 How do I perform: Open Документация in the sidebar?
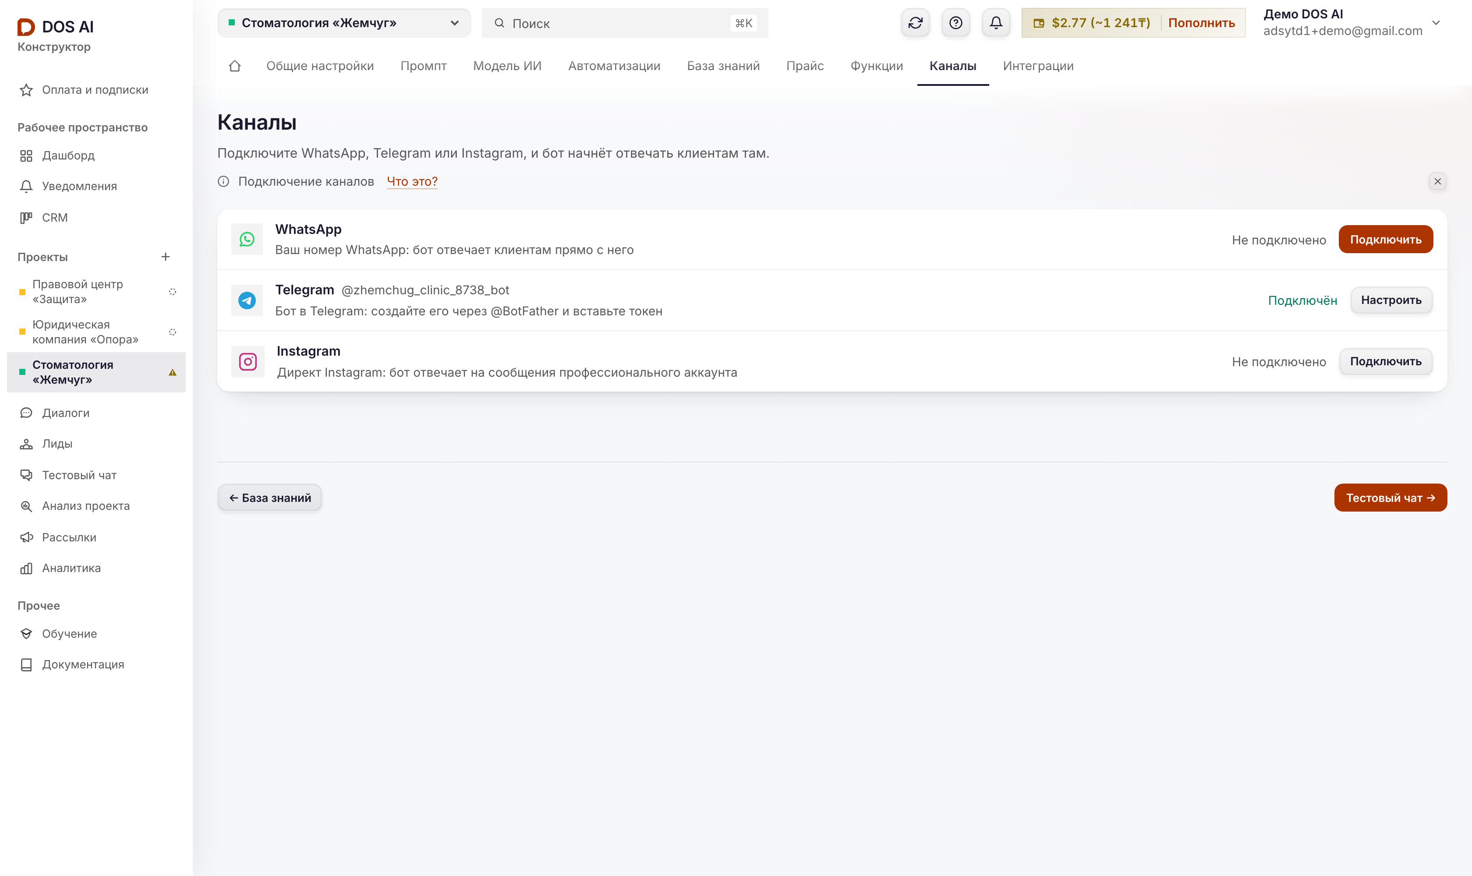click(x=96, y=665)
